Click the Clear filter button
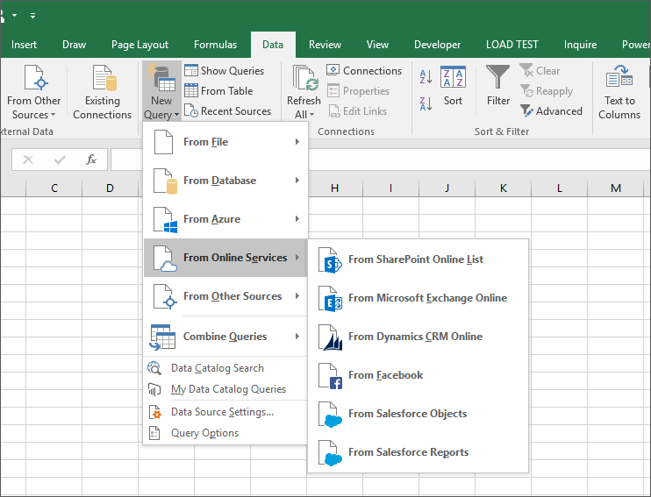Image resolution: width=651 pixels, height=497 pixels. point(540,70)
